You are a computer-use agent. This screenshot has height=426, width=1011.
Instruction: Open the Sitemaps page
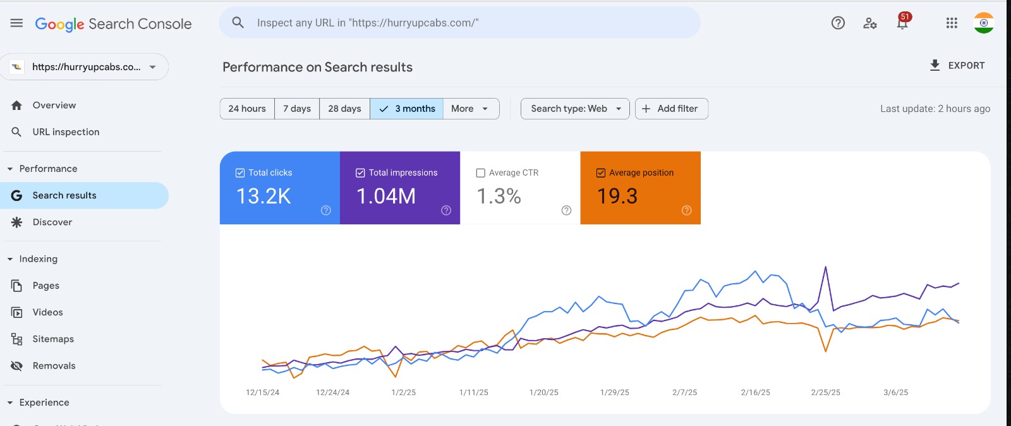coord(84,339)
